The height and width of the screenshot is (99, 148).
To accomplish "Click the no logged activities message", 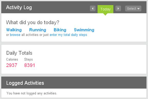I will (32, 93).
